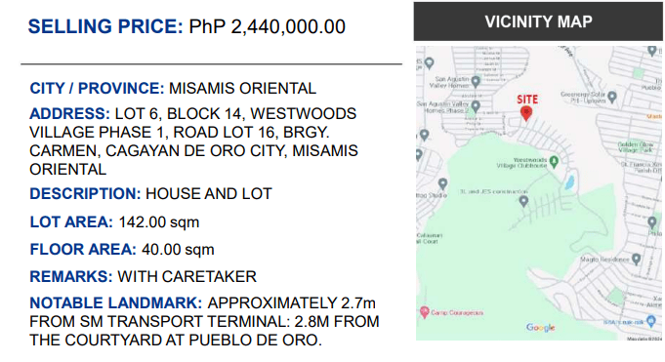Click the San Agustin Valley Homes pin
This screenshot has height=362, width=665.
[x=476, y=81]
